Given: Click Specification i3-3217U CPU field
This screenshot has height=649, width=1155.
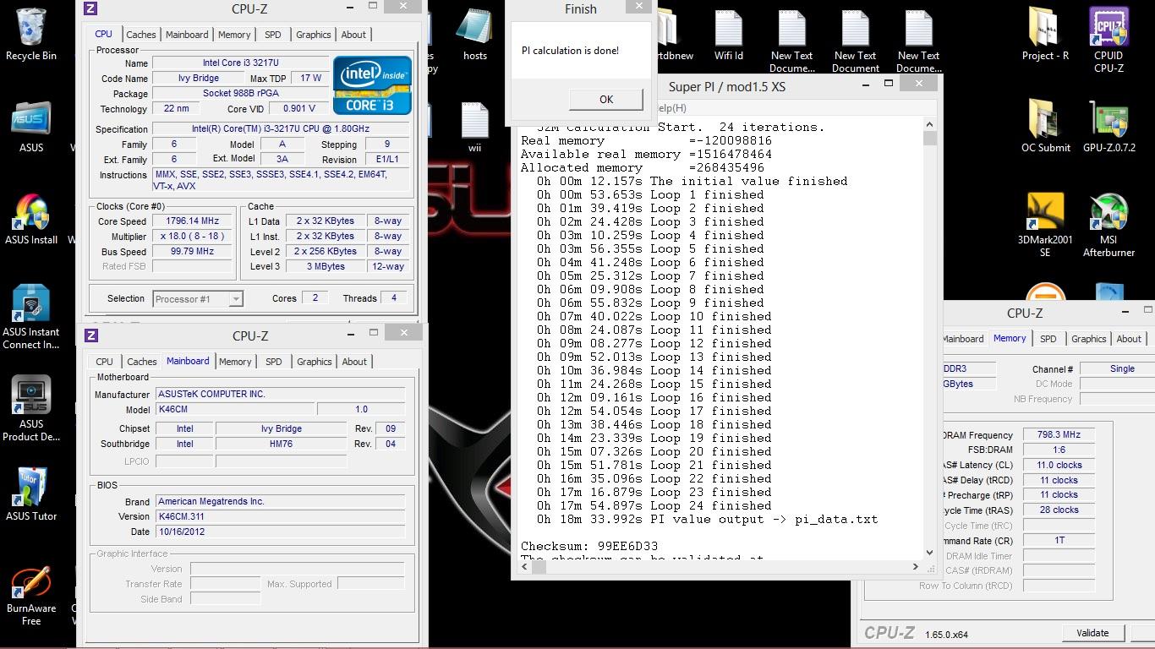Looking at the screenshot, I should pyautogui.click(x=280, y=128).
